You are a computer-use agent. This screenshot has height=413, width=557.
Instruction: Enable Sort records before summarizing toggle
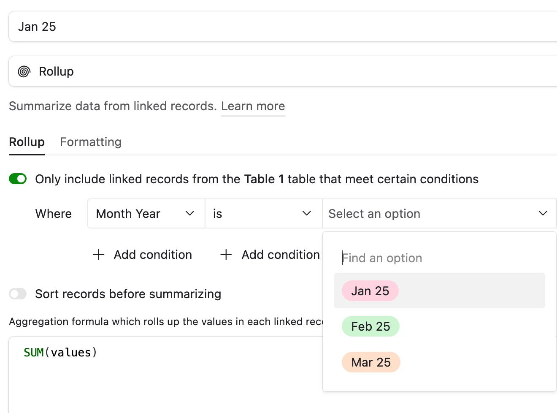point(18,294)
